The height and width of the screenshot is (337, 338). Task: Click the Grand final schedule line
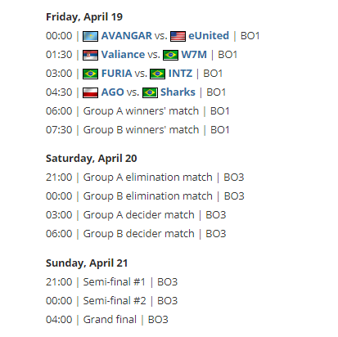click(107, 320)
